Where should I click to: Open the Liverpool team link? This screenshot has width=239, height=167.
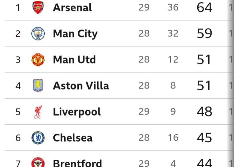pyautogui.click(x=77, y=112)
